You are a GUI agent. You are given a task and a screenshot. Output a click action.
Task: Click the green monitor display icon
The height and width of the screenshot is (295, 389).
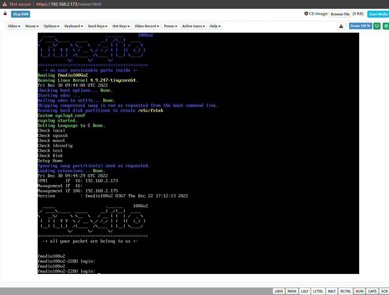tap(377, 26)
